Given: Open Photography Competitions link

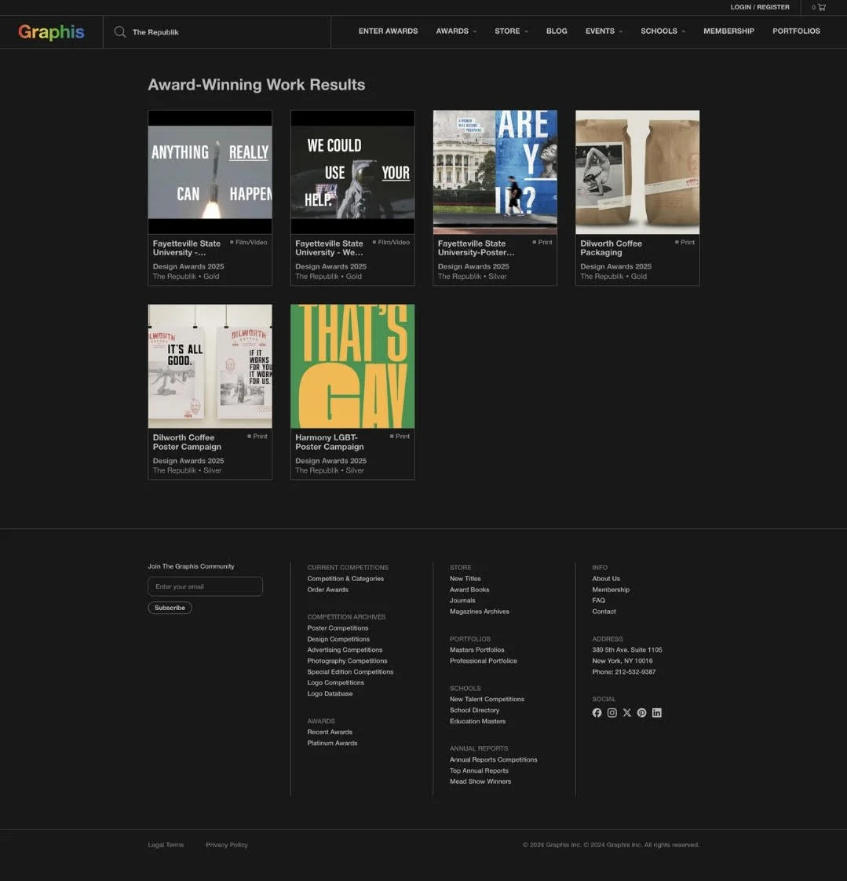Looking at the screenshot, I should (347, 661).
